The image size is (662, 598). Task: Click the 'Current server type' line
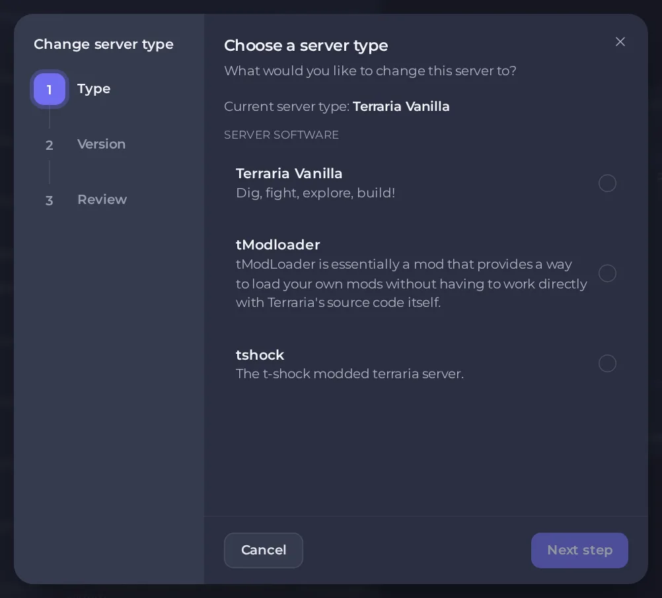click(x=336, y=106)
